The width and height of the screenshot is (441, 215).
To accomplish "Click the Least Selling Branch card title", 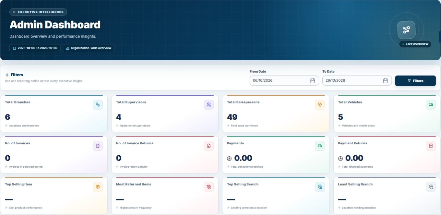I will coord(355,184).
